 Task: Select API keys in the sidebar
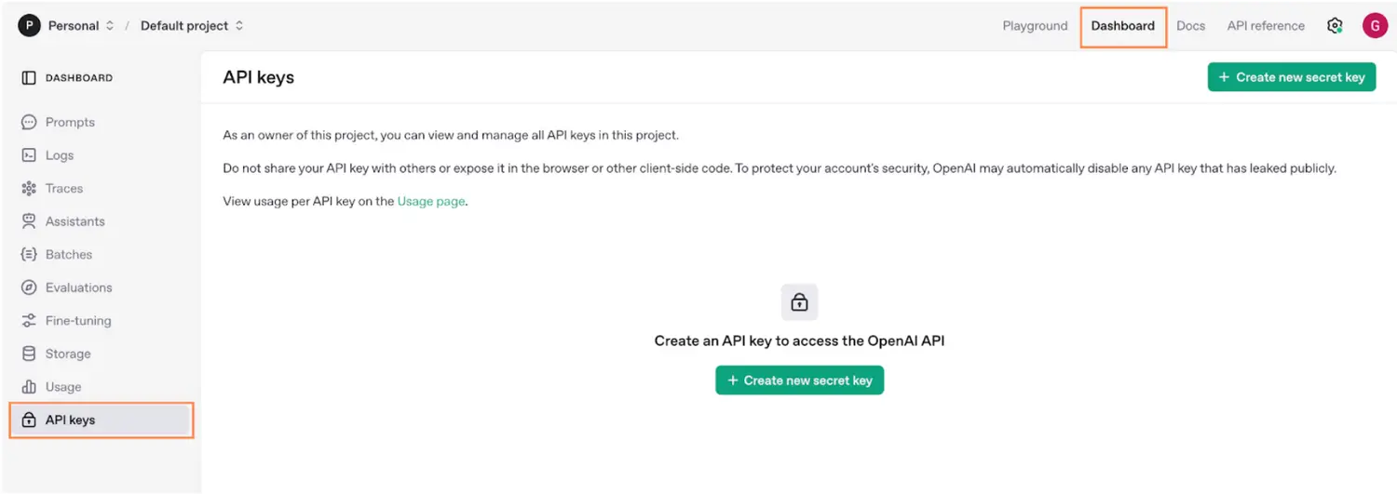click(71, 421)
